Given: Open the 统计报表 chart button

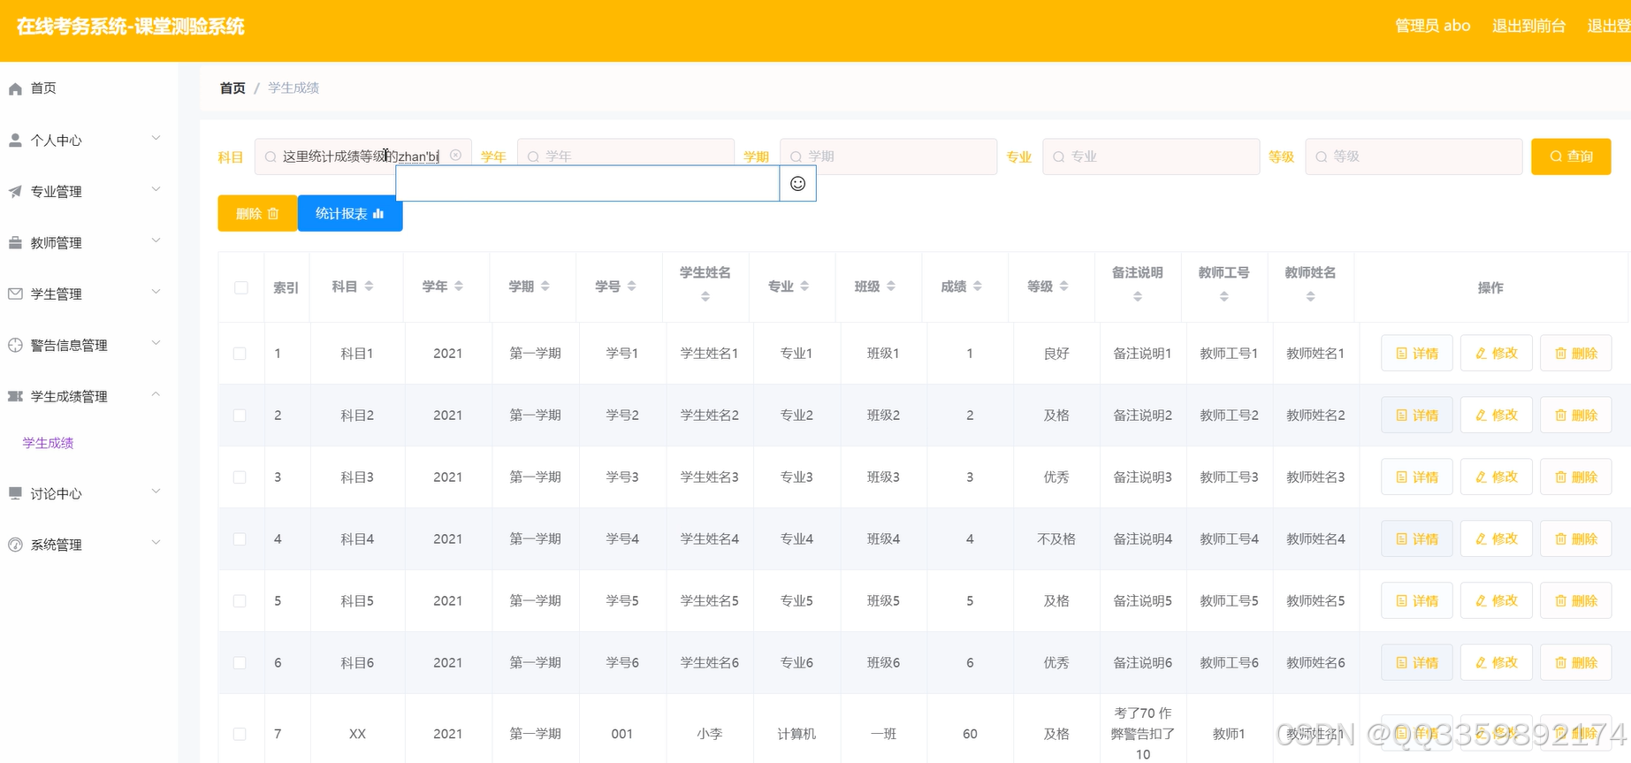Looking at the screenshot, I should click(x=350, y=214).
